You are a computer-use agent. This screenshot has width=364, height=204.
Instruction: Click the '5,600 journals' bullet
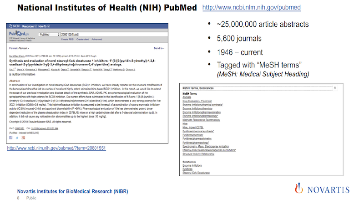[239, 38]
